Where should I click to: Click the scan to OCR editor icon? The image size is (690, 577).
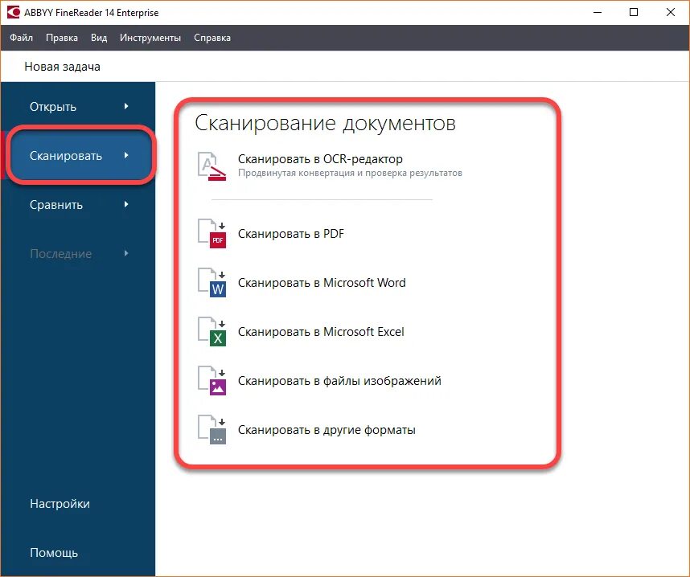[x=212, y=166]
